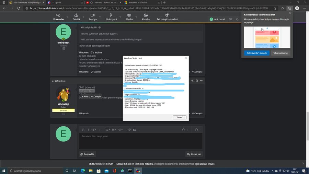The height and width of the screenshot is (174, 309).
Task: Open Microsoft Store from the taskbar
Action: pos(99,171)
